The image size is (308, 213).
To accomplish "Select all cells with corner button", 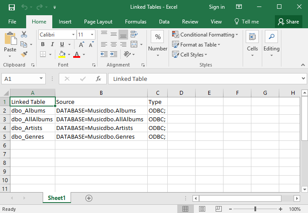I will (6, 93).
